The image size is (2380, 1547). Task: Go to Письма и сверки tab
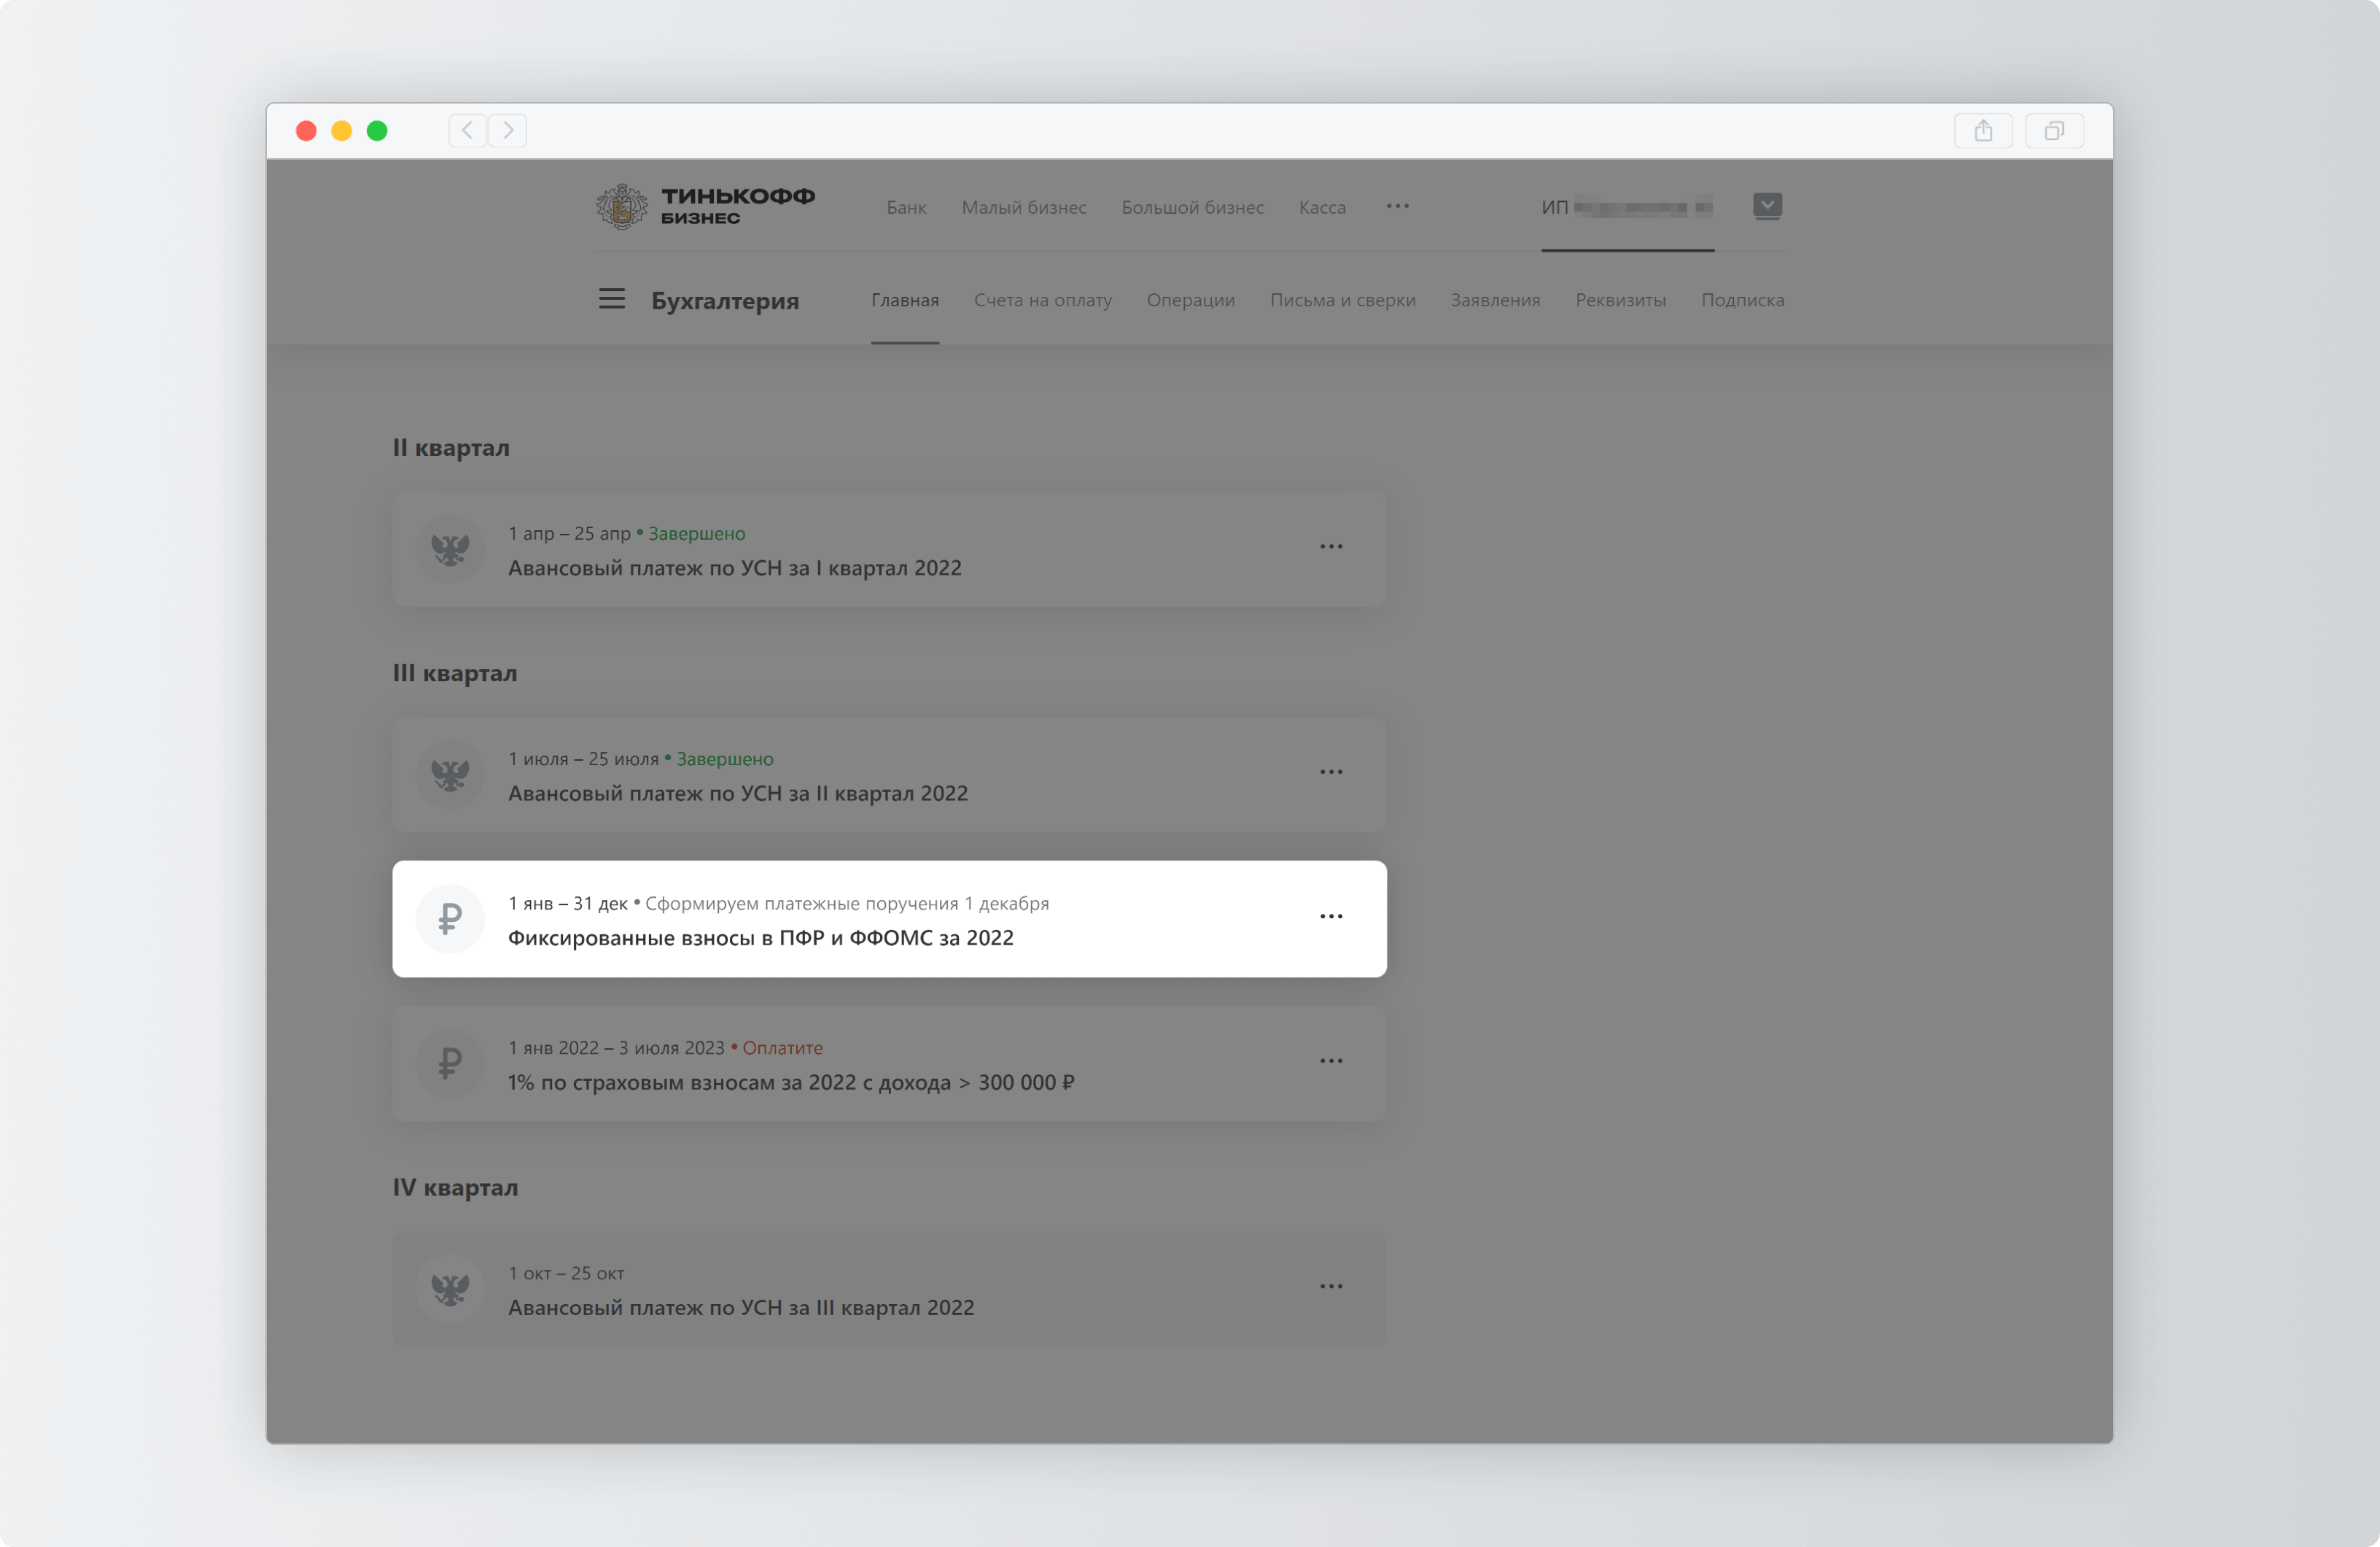(x=1342, y=300)
